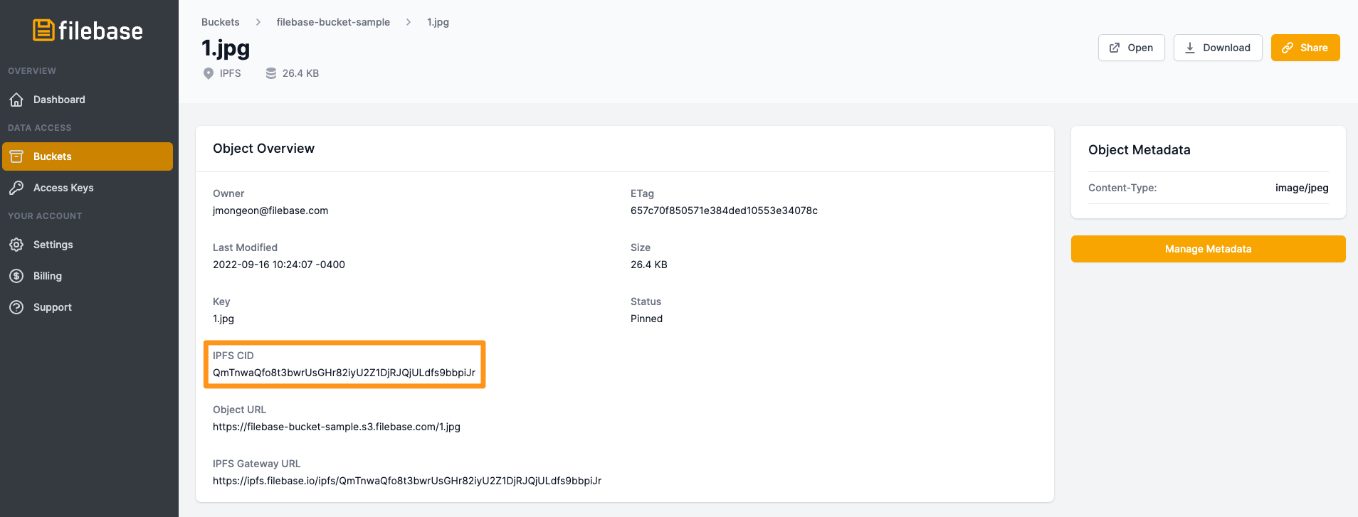Click the IPFS label under title
The image size is (1358, 517).
click(x=230, y=73)
